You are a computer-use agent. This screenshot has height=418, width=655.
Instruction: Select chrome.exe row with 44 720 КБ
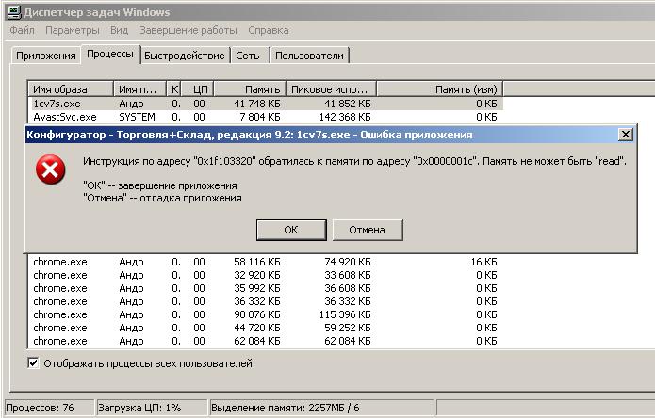point(265,328)
